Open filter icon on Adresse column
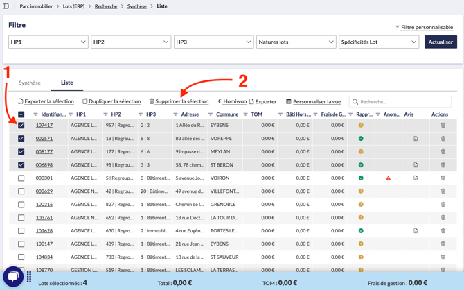 point(176,114)
